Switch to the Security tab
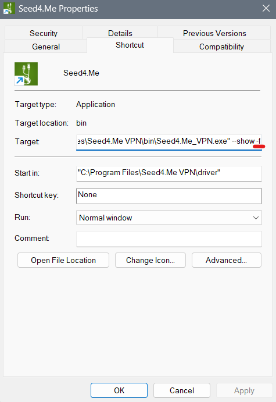This screenshot has height=402, width=276. [44, 33]
